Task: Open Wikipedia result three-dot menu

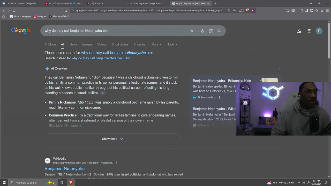Action: (x=117, y=163)
